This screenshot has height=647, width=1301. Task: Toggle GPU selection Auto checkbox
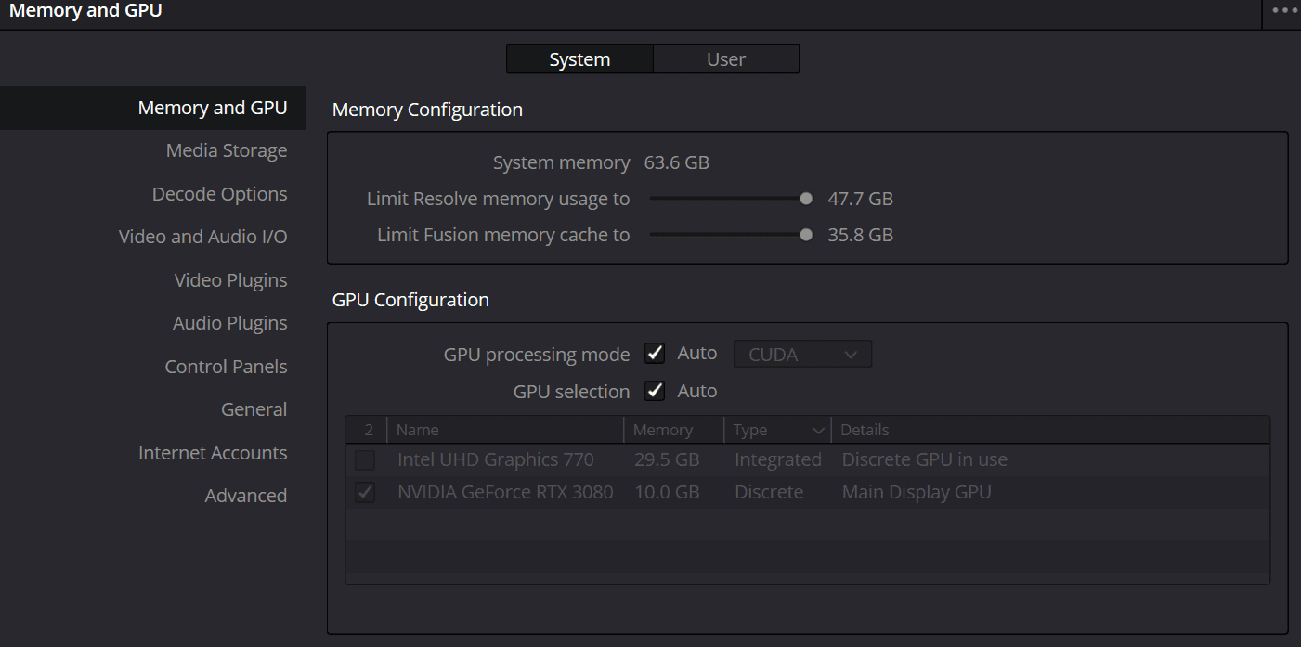tap(656, 391)
